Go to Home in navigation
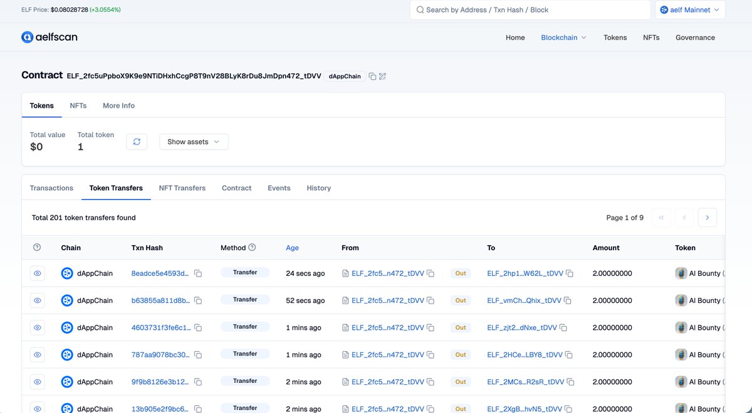 coord(515,38)
